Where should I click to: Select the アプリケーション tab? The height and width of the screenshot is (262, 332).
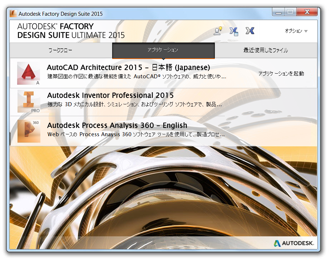tap(163, 50)
